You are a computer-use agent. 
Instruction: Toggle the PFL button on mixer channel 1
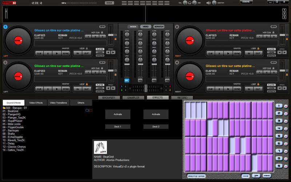point(127,80)
